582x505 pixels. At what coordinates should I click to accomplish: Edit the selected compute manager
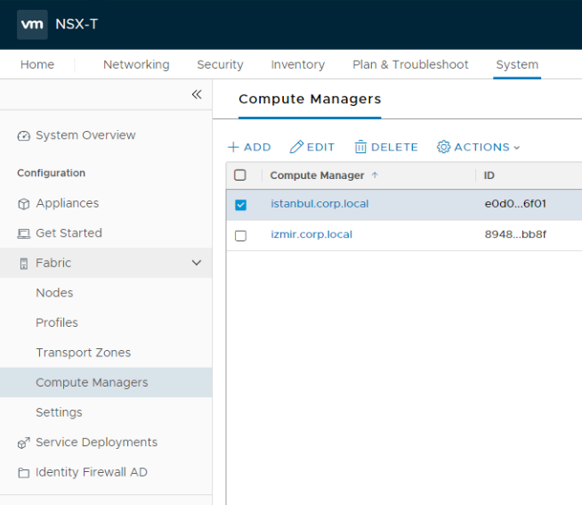pyautogui.click(x=312, y=147)
